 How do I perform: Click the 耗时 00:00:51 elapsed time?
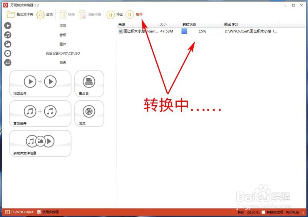pyautogui.click(x=249, y=212)
